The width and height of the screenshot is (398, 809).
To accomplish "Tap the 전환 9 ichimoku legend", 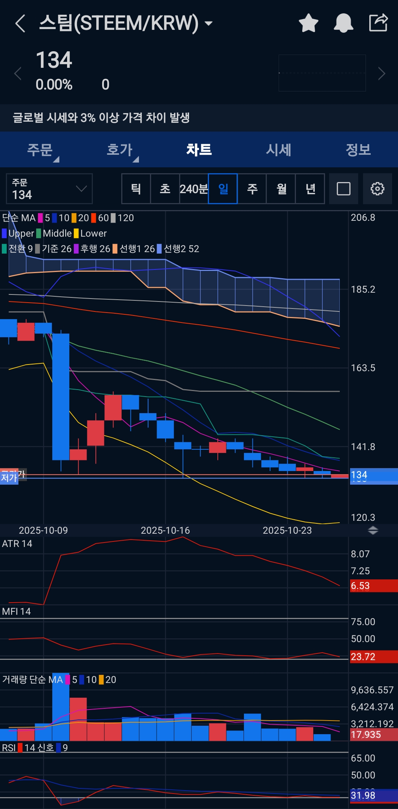I will pos(17,249).
